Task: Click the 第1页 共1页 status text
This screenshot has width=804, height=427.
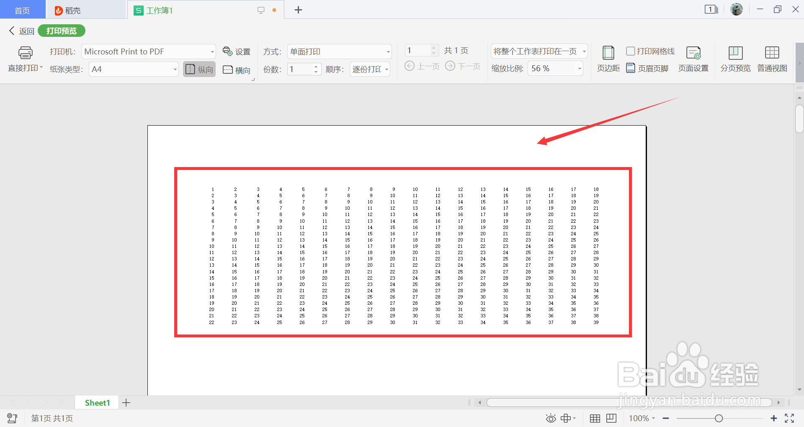Action: point(52,418)
